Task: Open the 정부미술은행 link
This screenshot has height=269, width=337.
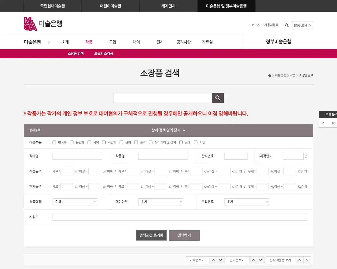Action: [x=279, y=42]
